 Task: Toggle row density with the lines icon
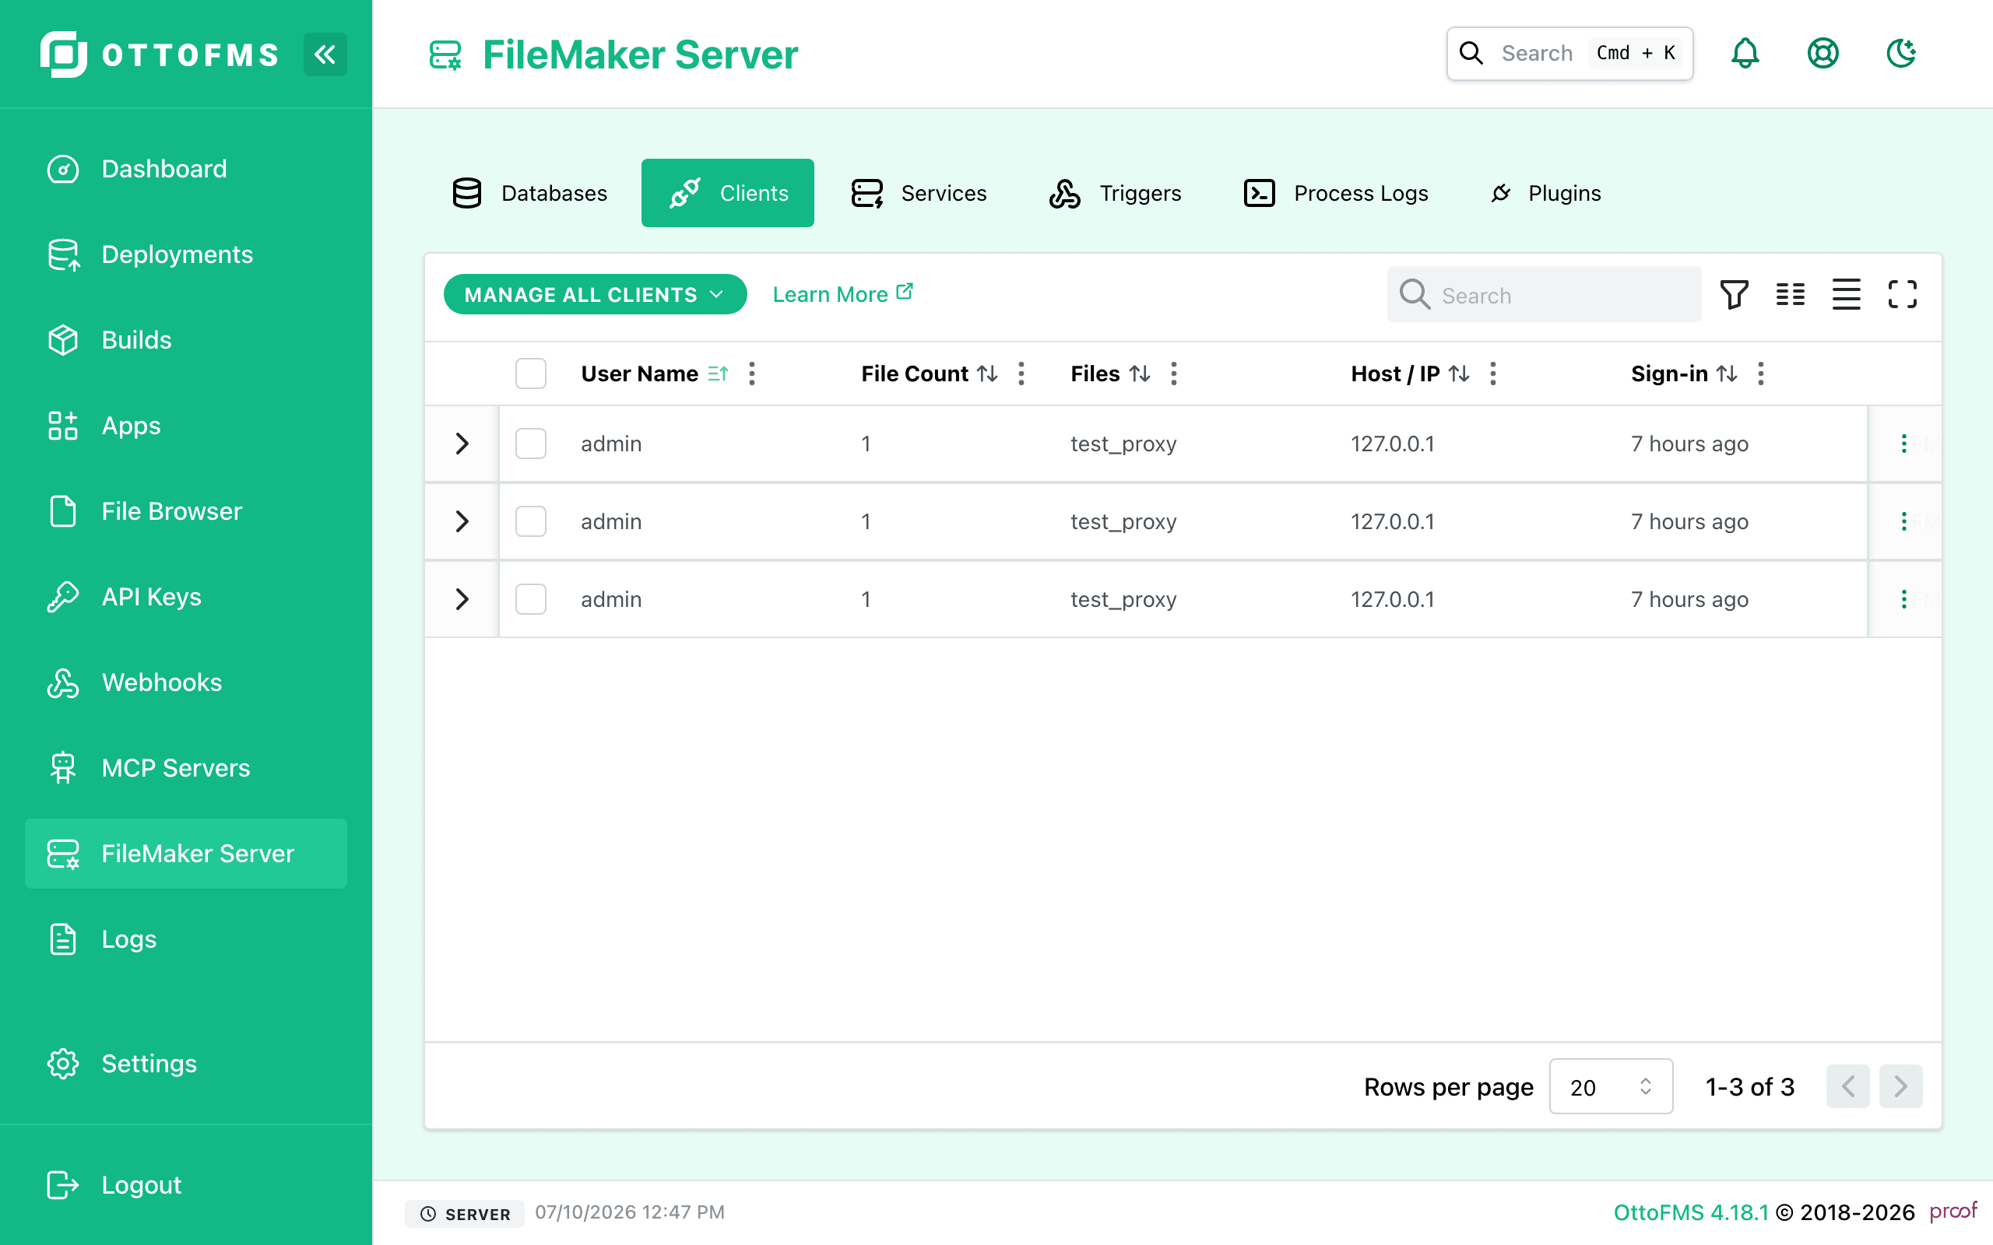[x=1847, y=294]
